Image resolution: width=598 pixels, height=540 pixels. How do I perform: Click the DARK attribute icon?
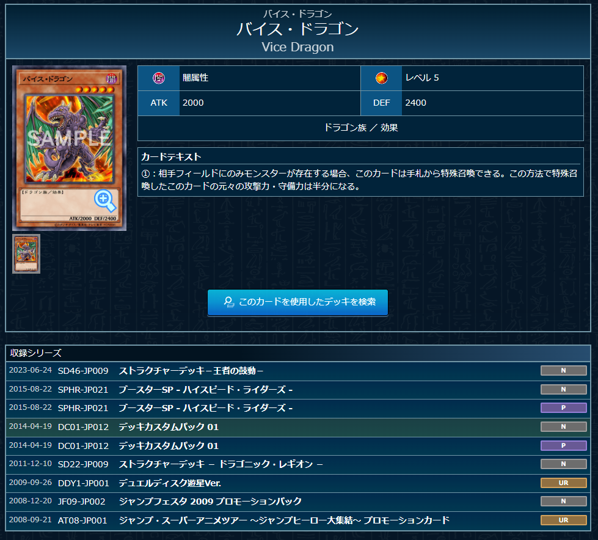159,78
